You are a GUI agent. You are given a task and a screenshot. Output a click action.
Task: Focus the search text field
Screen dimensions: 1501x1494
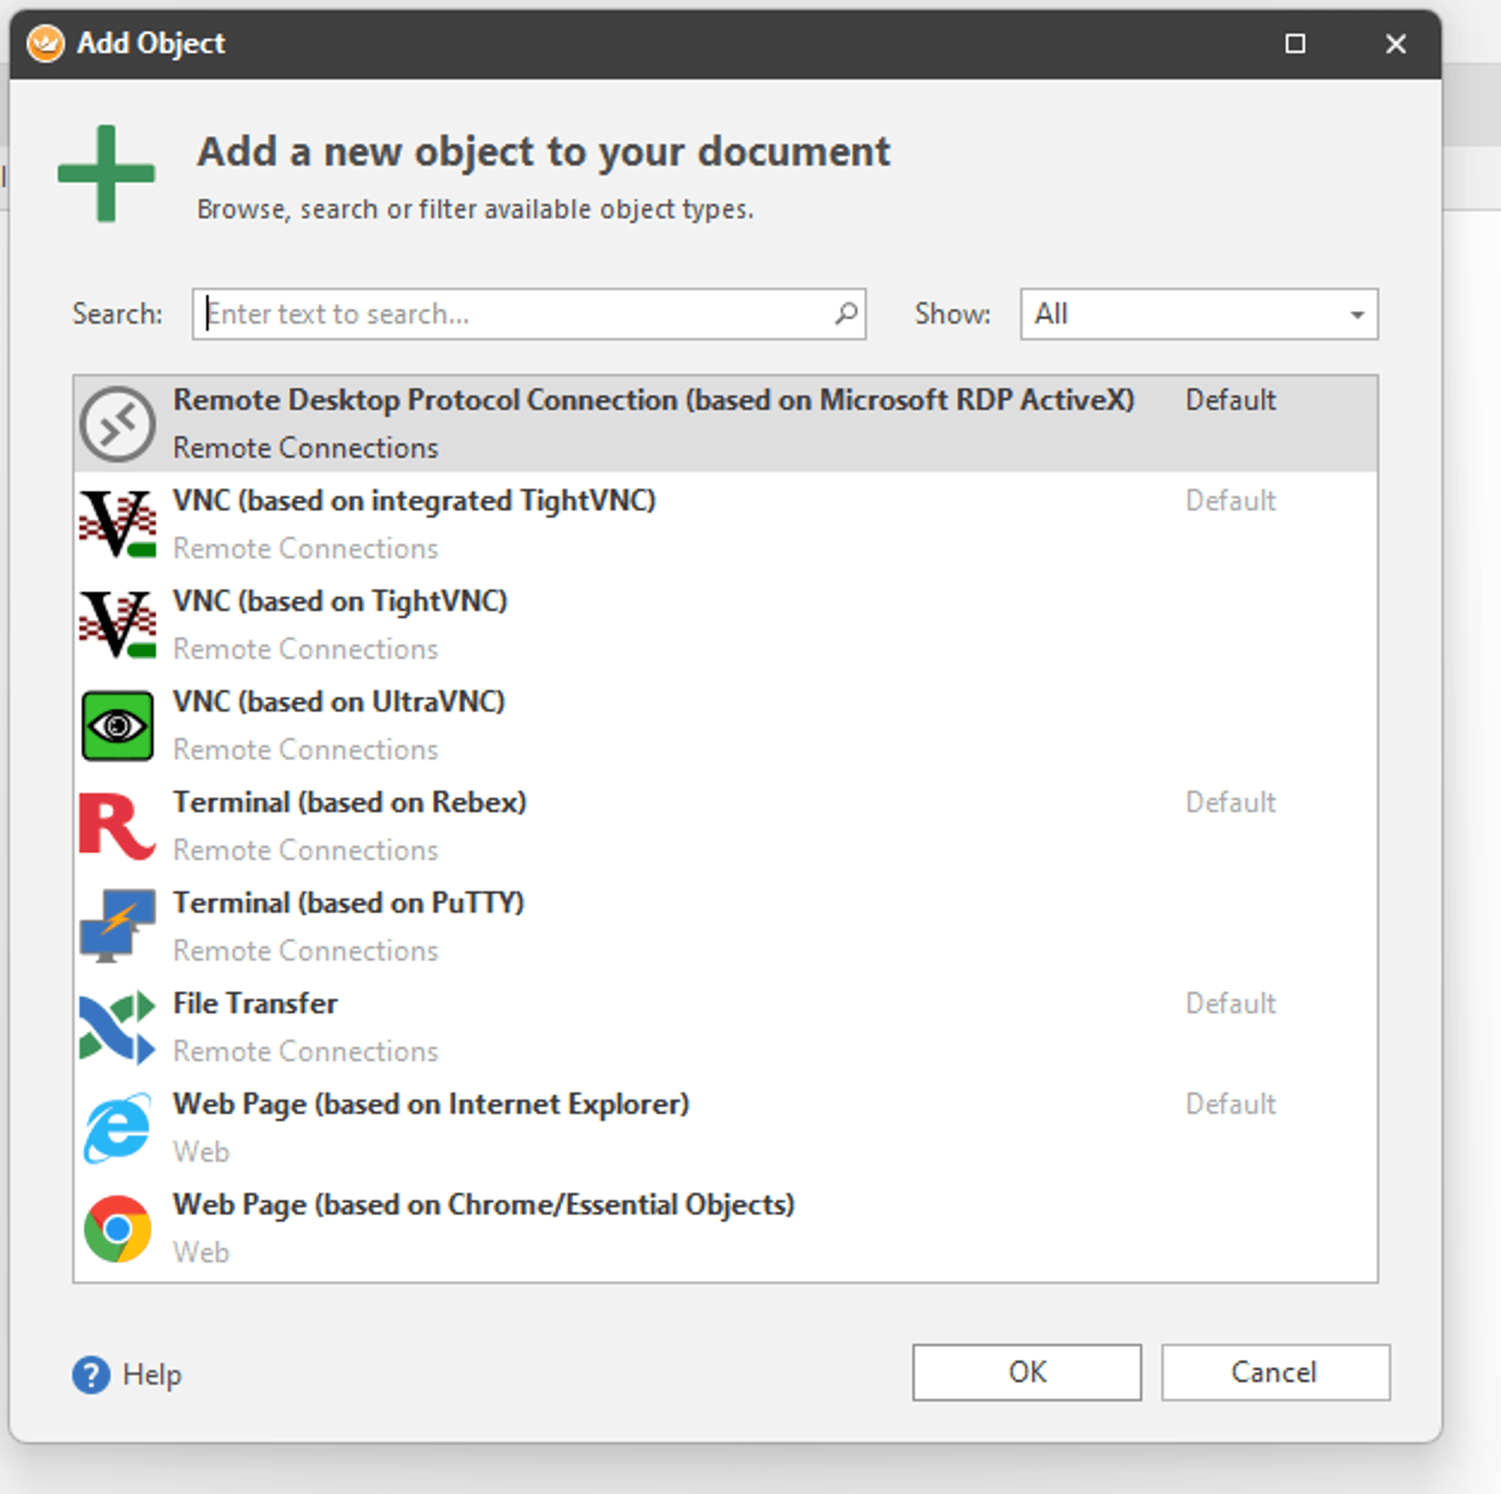[513, 314]
